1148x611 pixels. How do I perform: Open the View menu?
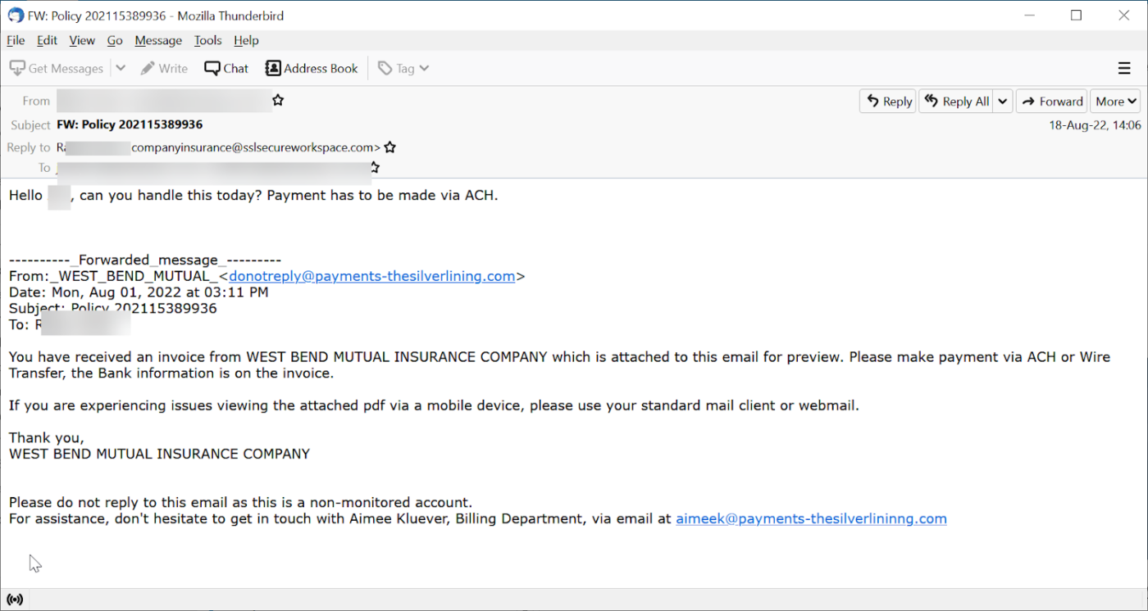(82, 40)
